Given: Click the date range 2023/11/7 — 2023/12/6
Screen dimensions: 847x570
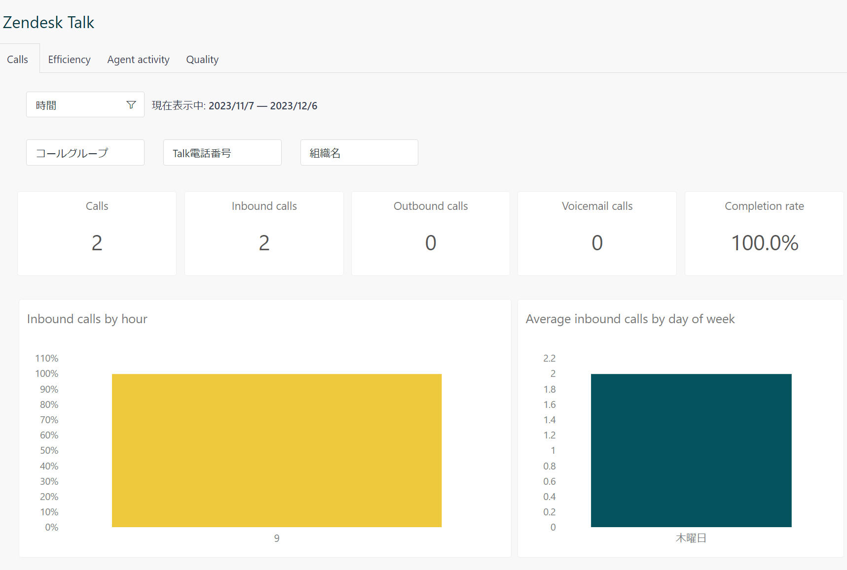Looking at the screenshot, I should point(263,105).
